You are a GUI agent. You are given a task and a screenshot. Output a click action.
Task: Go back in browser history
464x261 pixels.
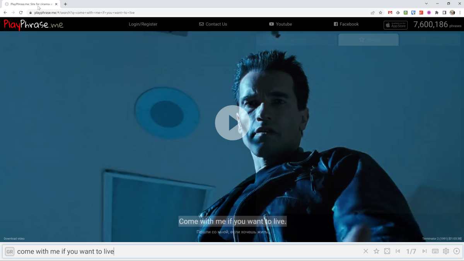[x=5, y=12]
